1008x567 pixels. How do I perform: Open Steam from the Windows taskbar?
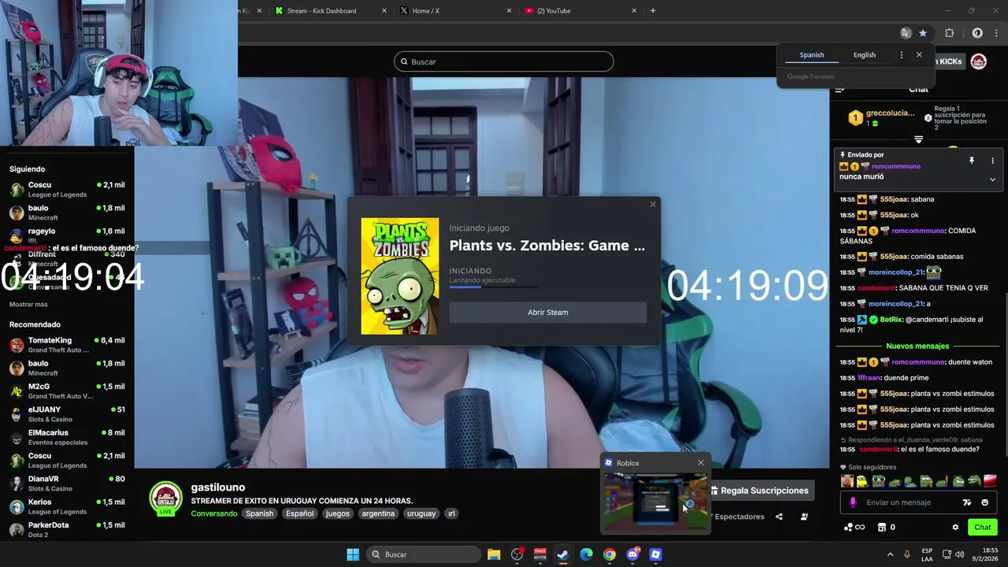pyautogui.click(x=563, y=554)
